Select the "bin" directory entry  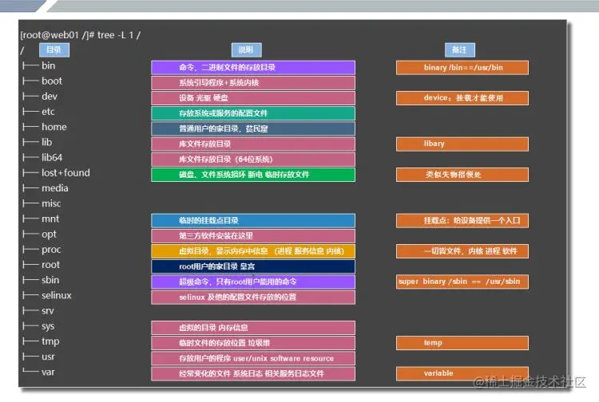(48, 65)
